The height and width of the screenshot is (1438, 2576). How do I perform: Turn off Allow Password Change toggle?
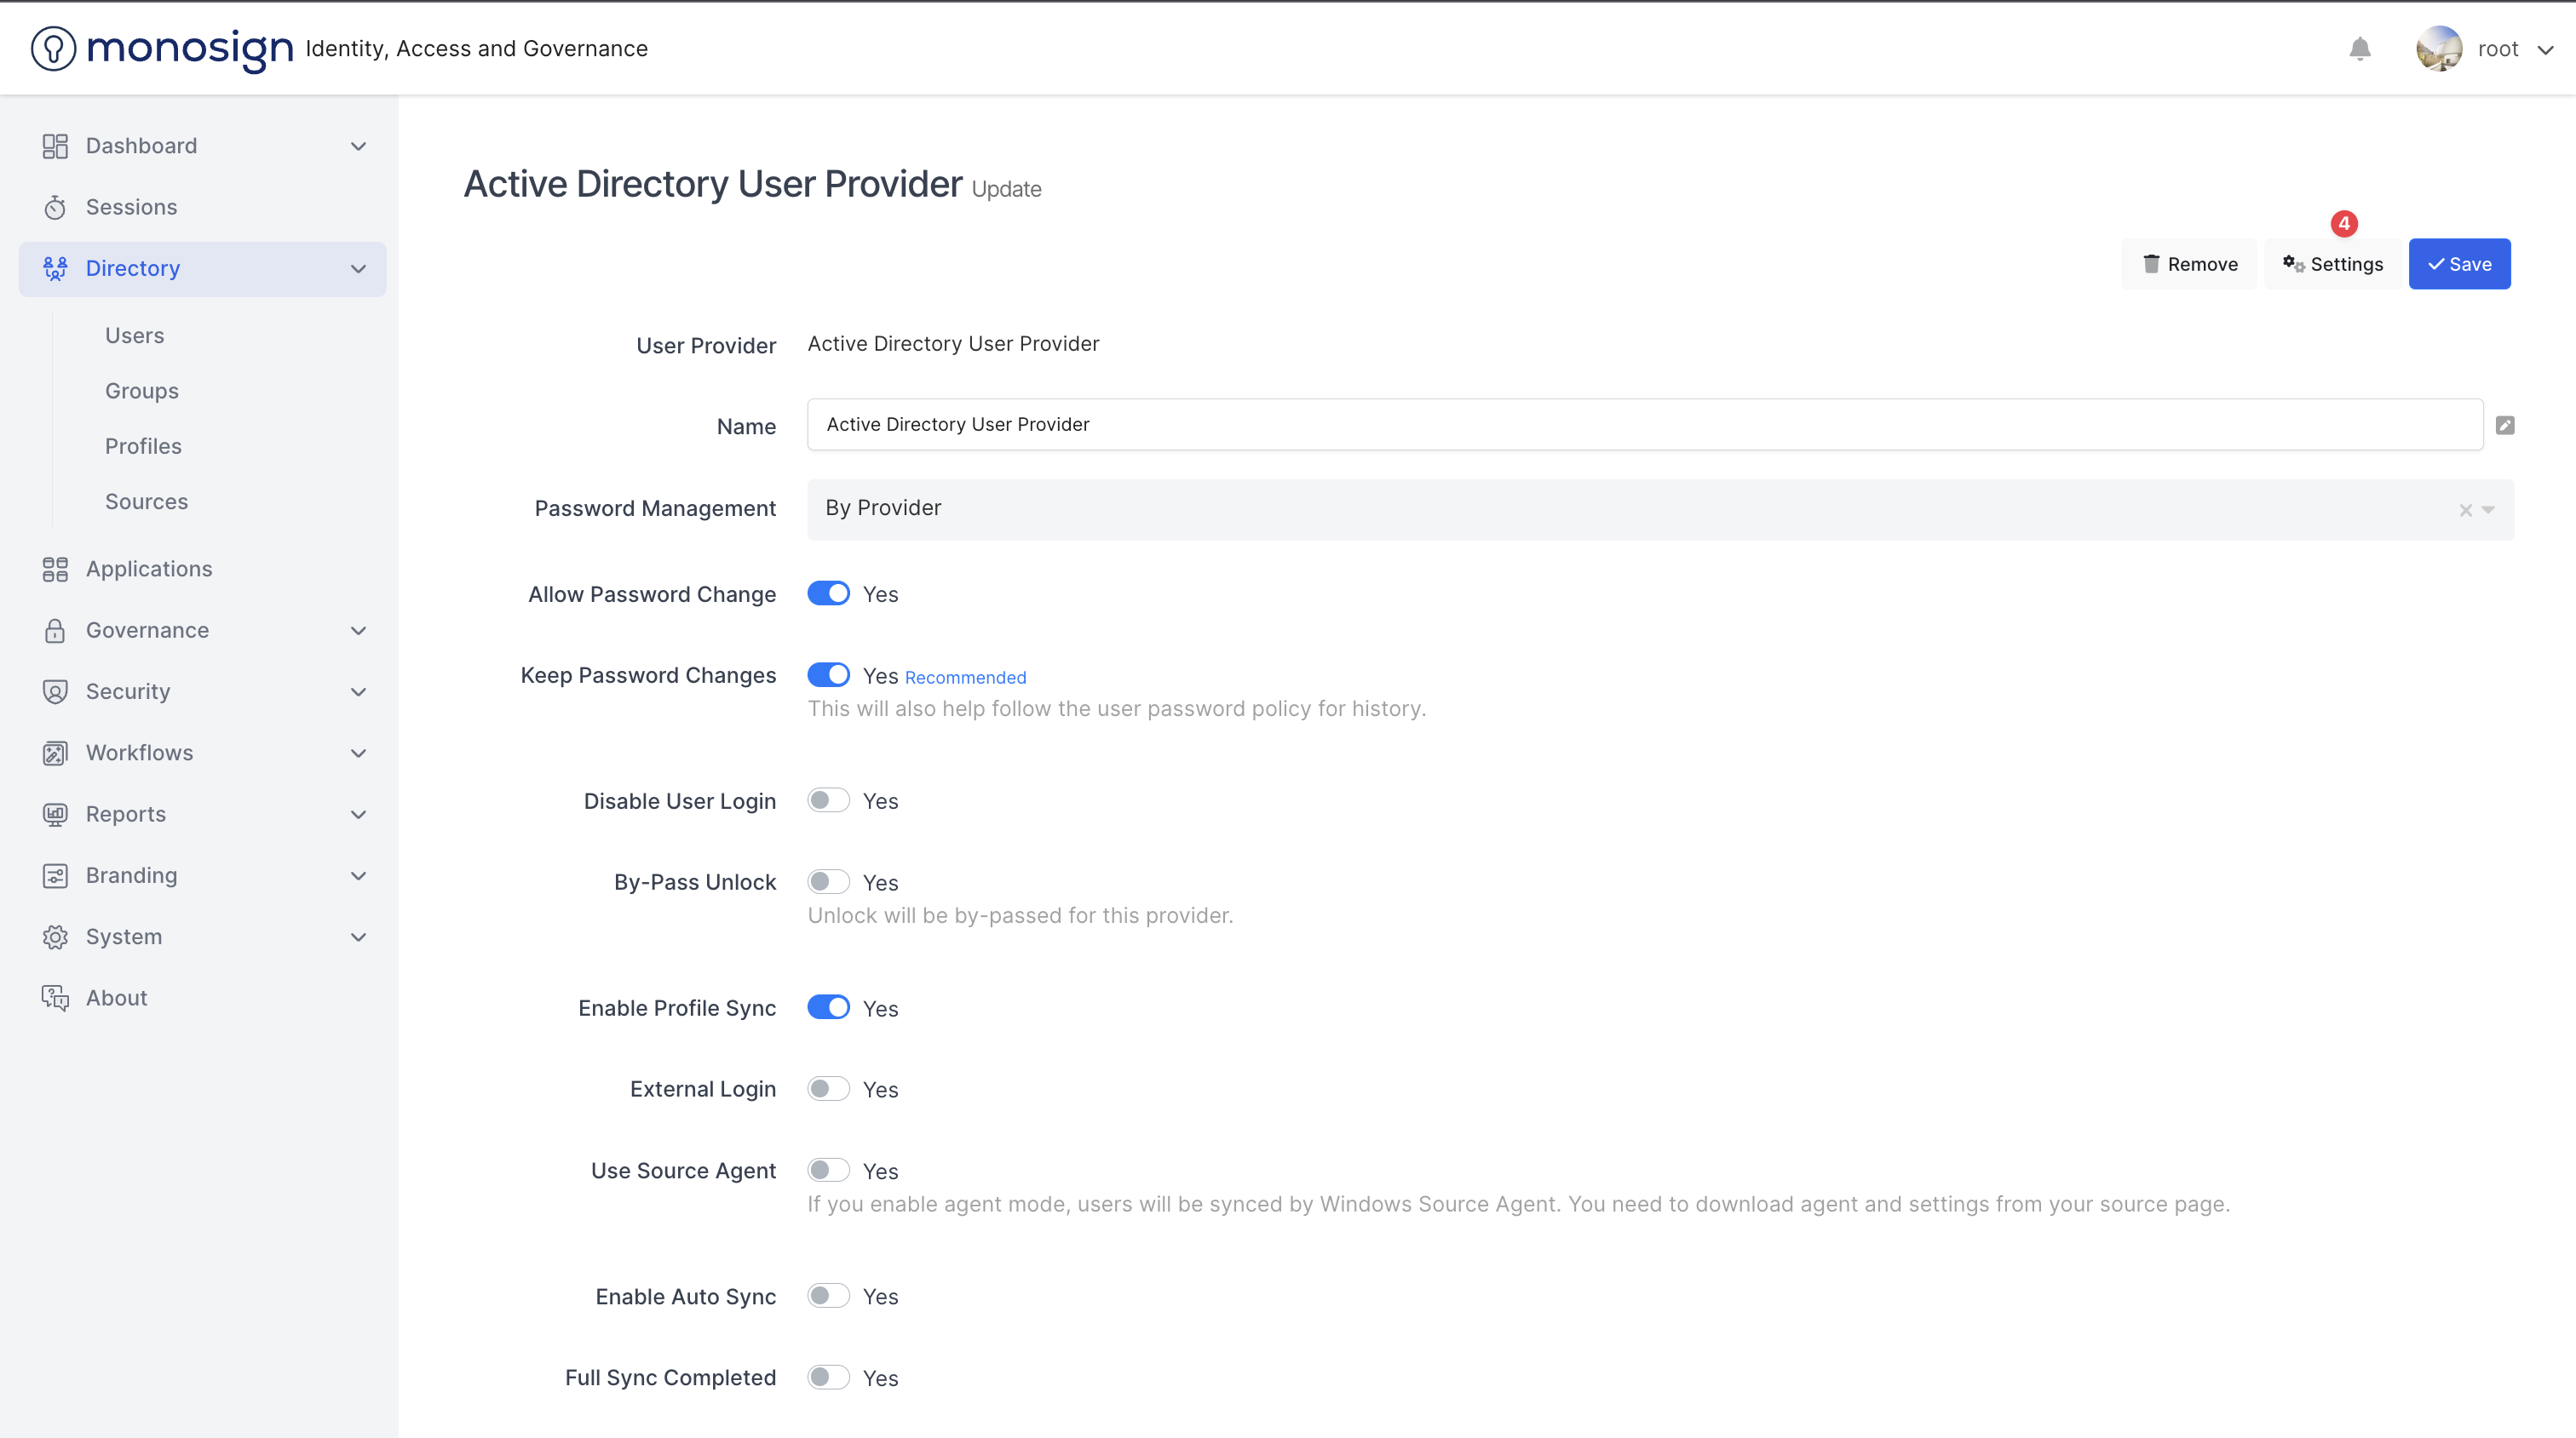pyautogui.click(x=828, y=593)
